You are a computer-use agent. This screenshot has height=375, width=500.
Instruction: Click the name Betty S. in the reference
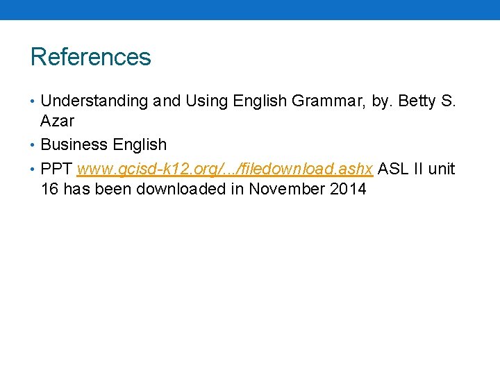427,101
